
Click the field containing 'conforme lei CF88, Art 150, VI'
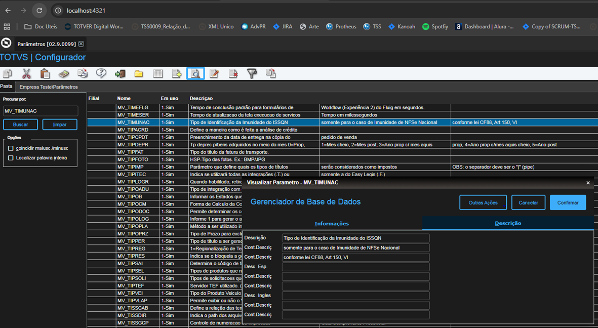(355, 258)
